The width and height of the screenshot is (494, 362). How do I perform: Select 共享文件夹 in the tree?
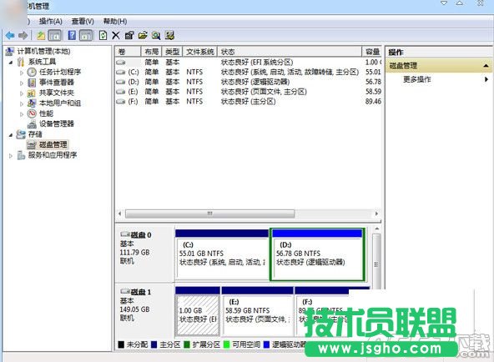(57, 93)
